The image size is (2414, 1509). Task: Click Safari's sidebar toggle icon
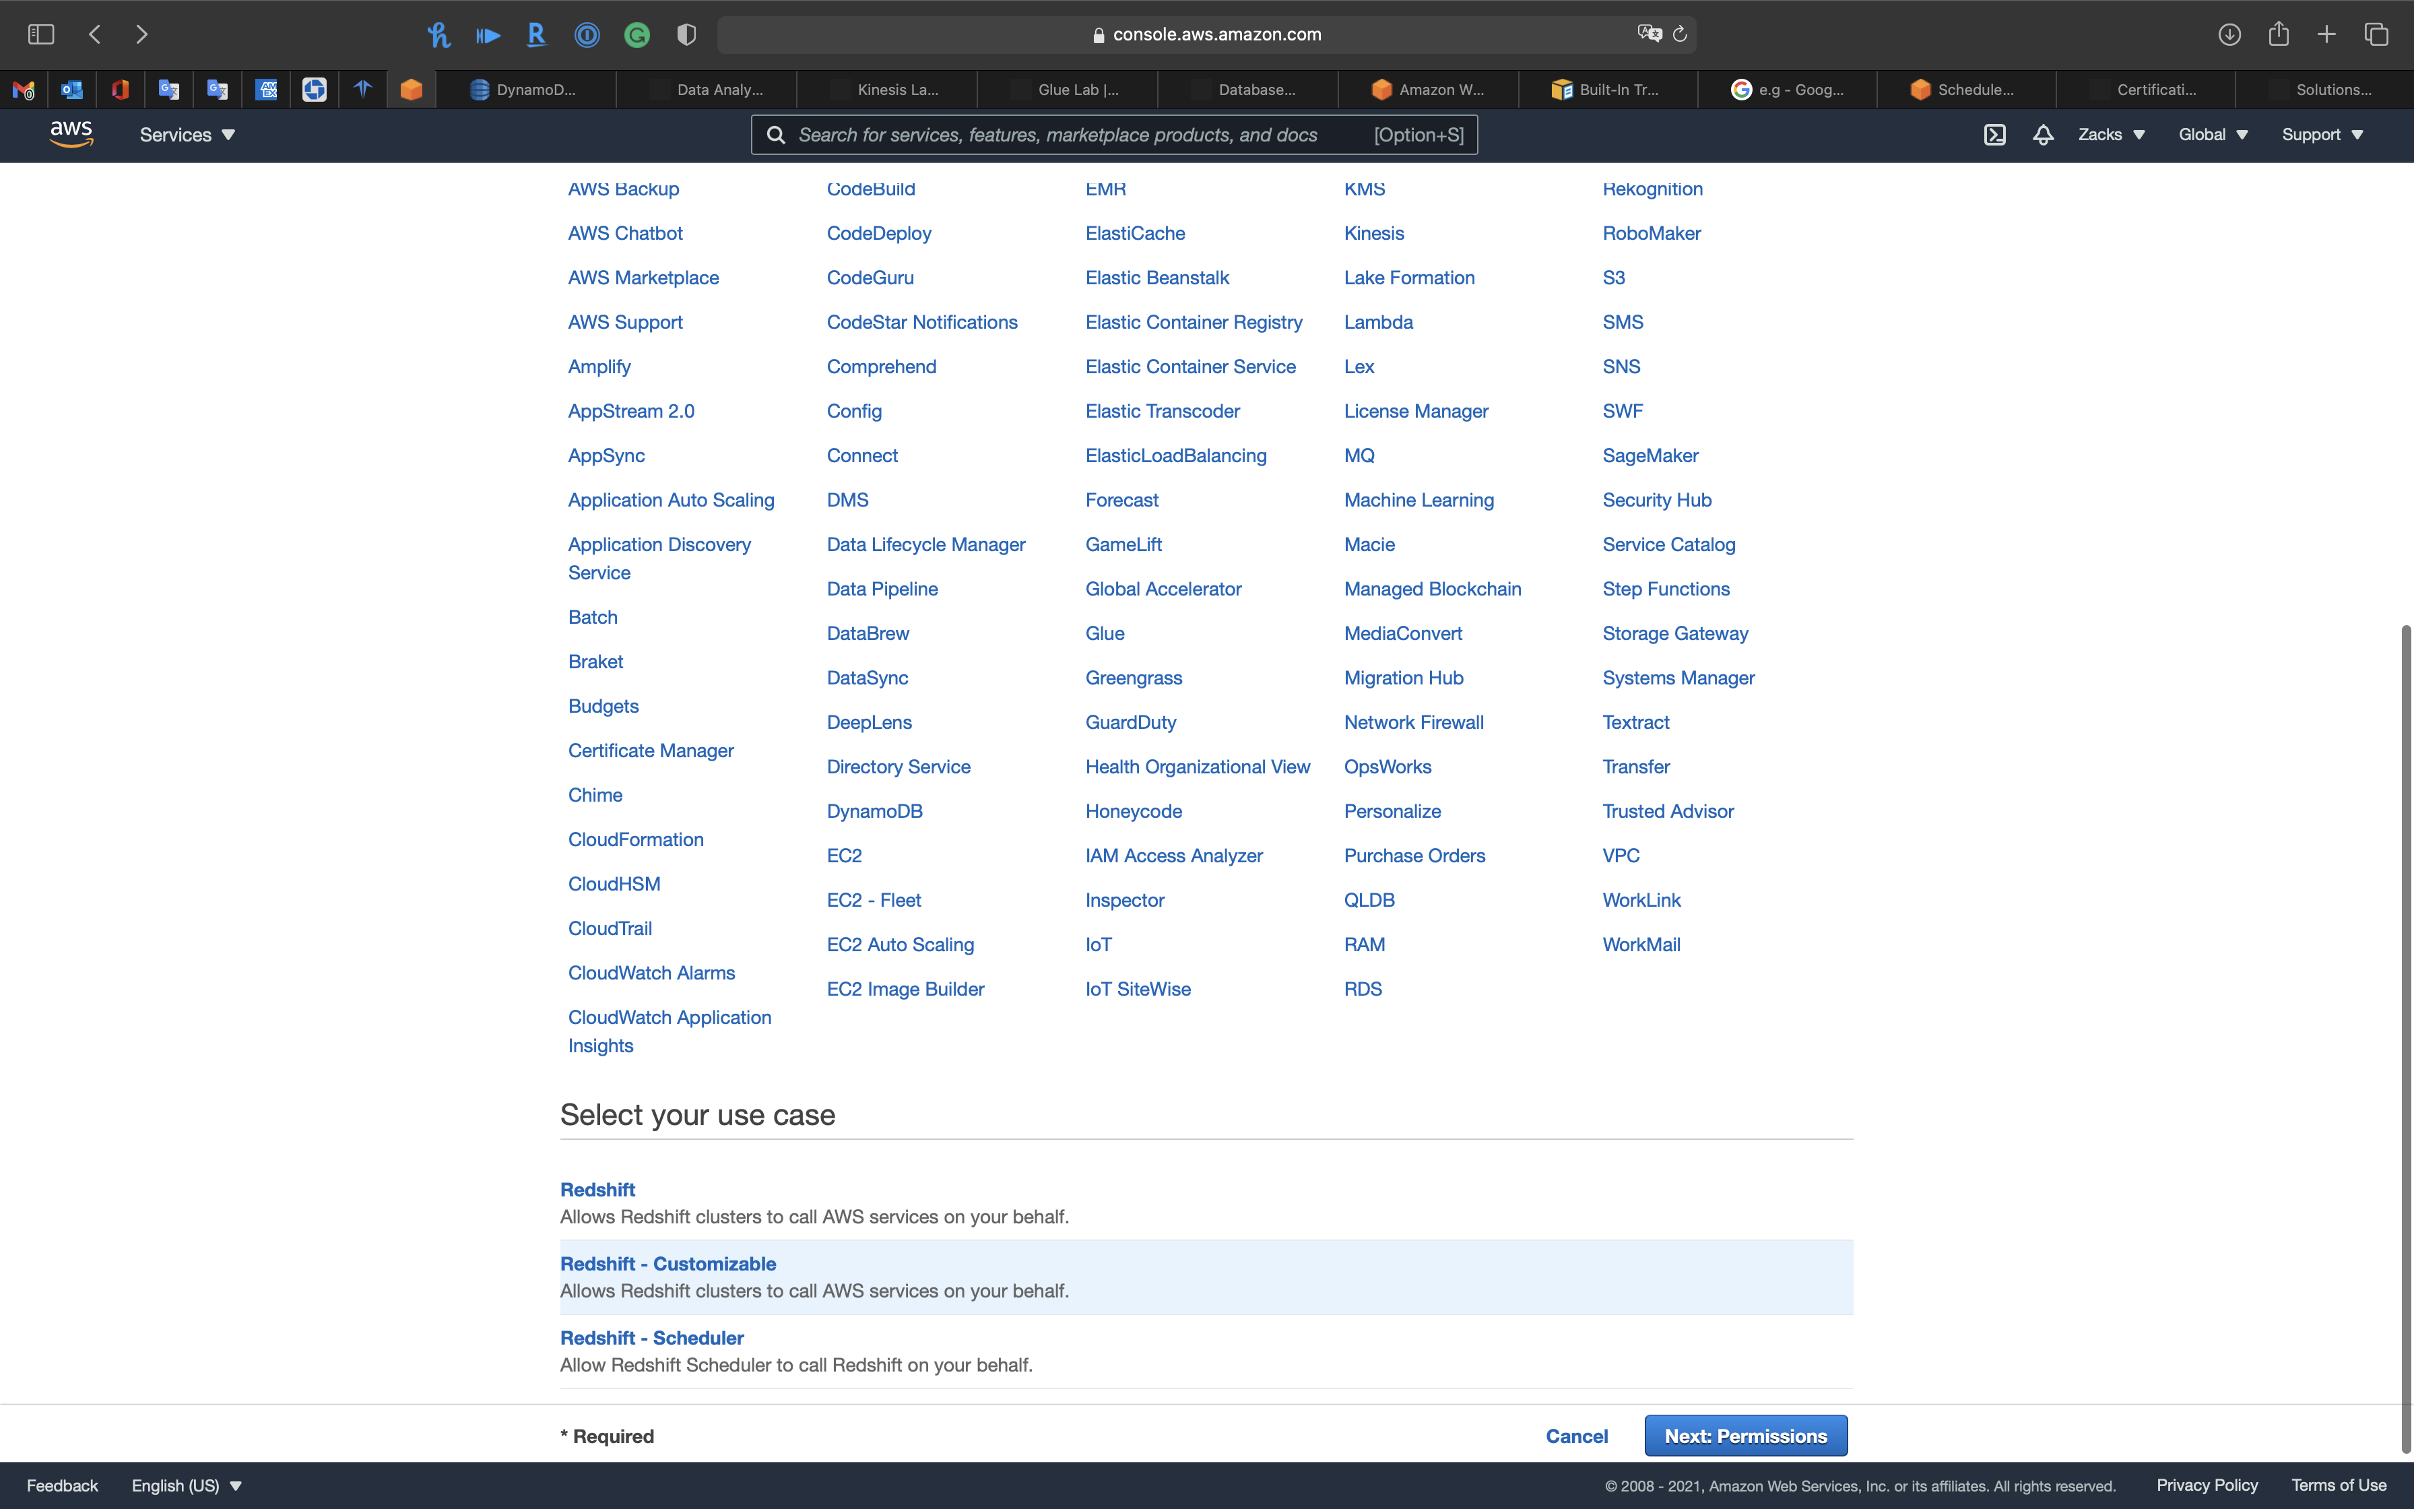click(x=41, y=34)
